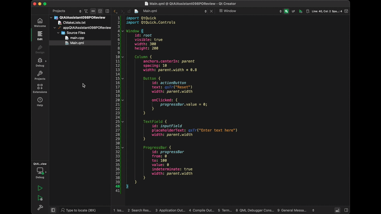Open the Search Results pane tab
This screenshot has height=214, width=381.
point(140,210)
